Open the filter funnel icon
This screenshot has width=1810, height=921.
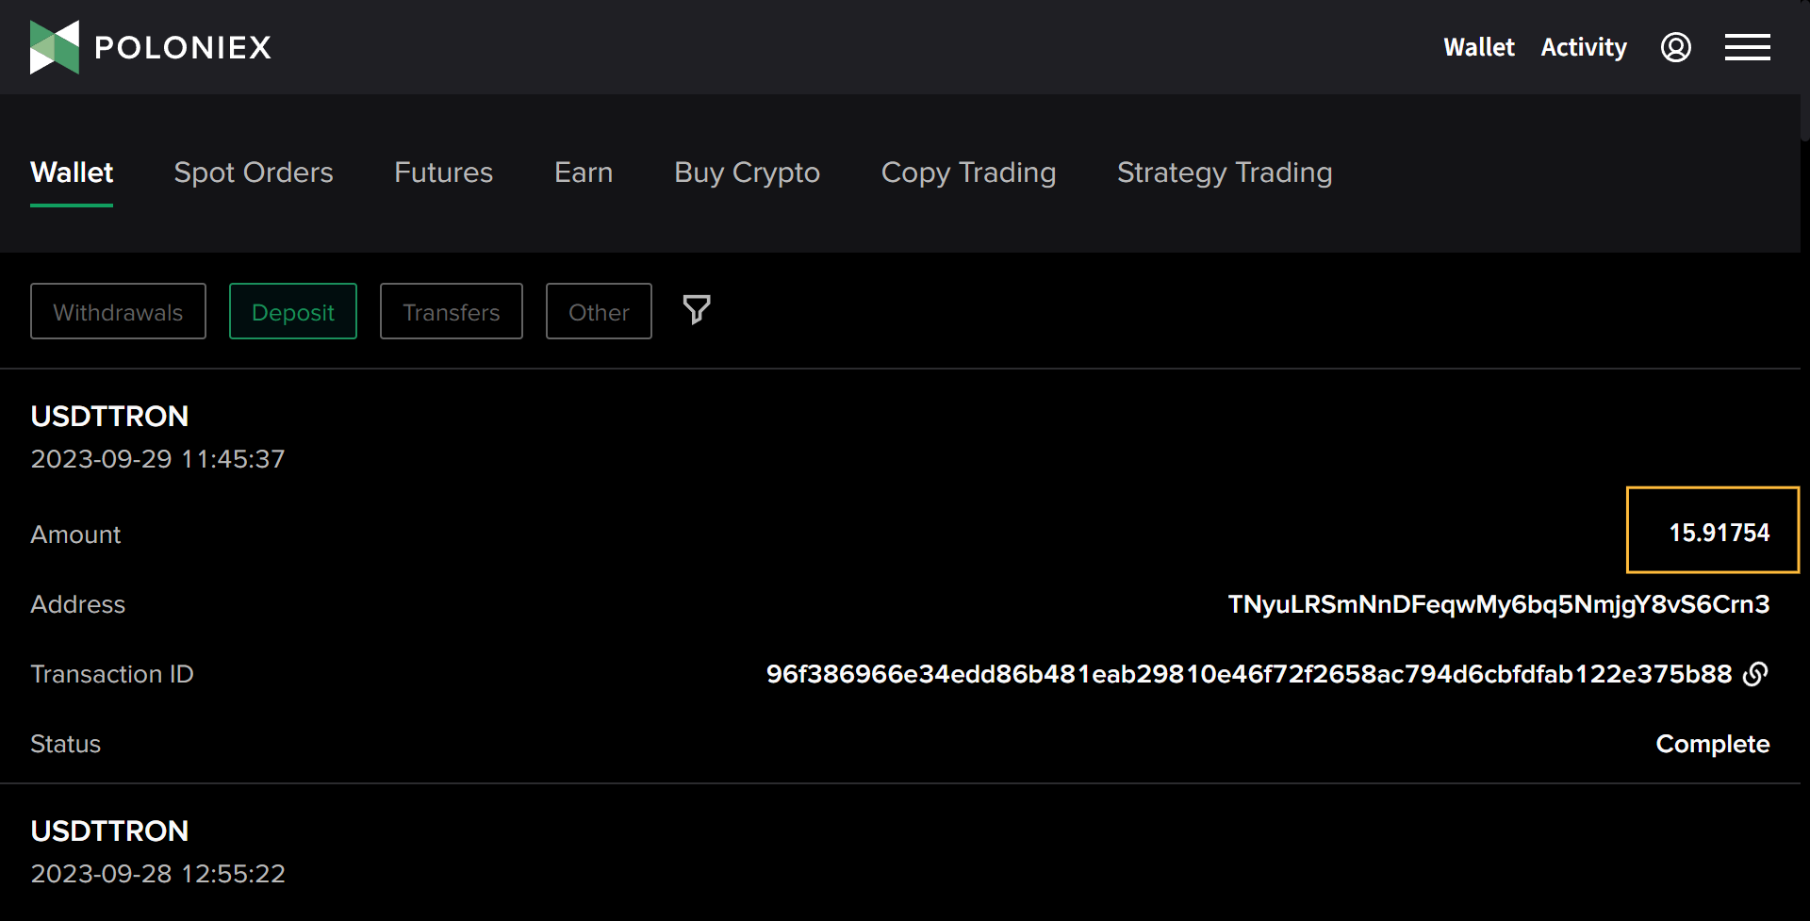[x=696, y=310]
